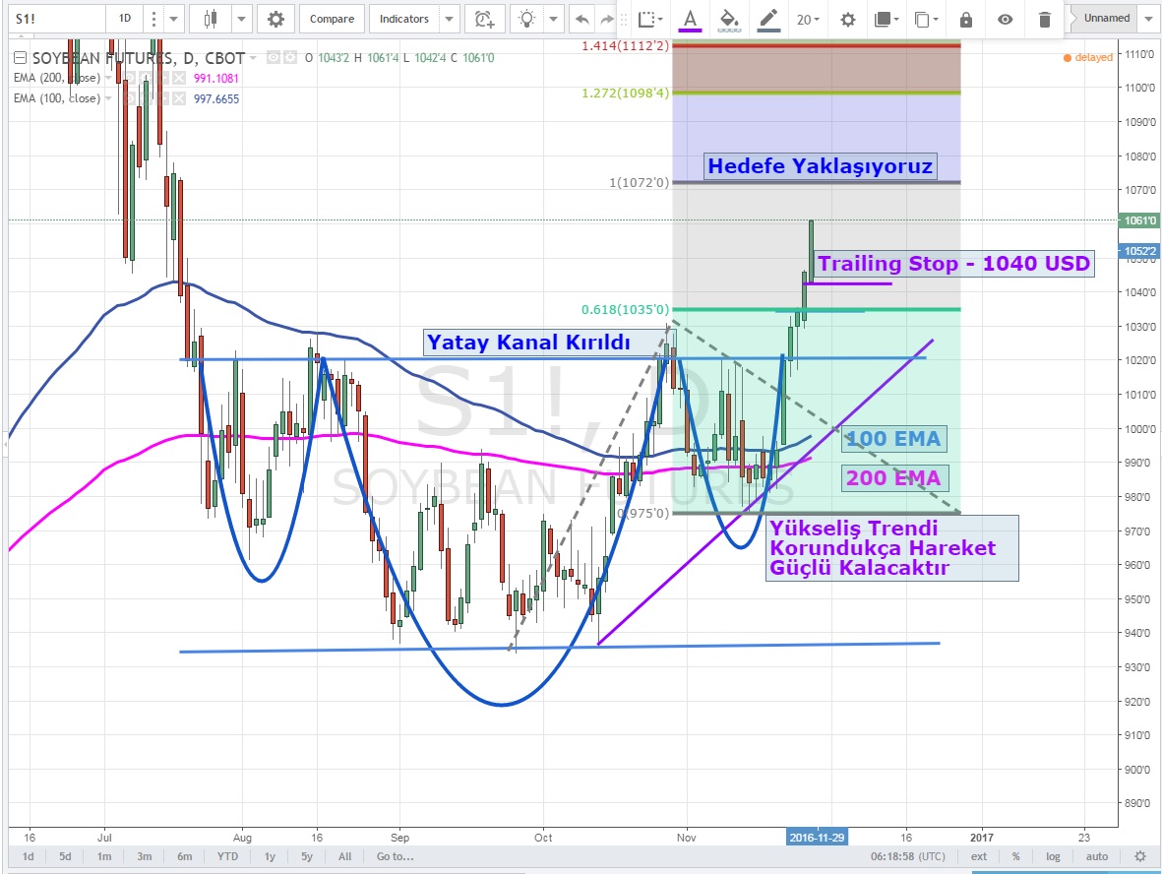Viewport: 1162px width, 874px height.
Task: Switch to 6m time range
Action: coord(184,856)
